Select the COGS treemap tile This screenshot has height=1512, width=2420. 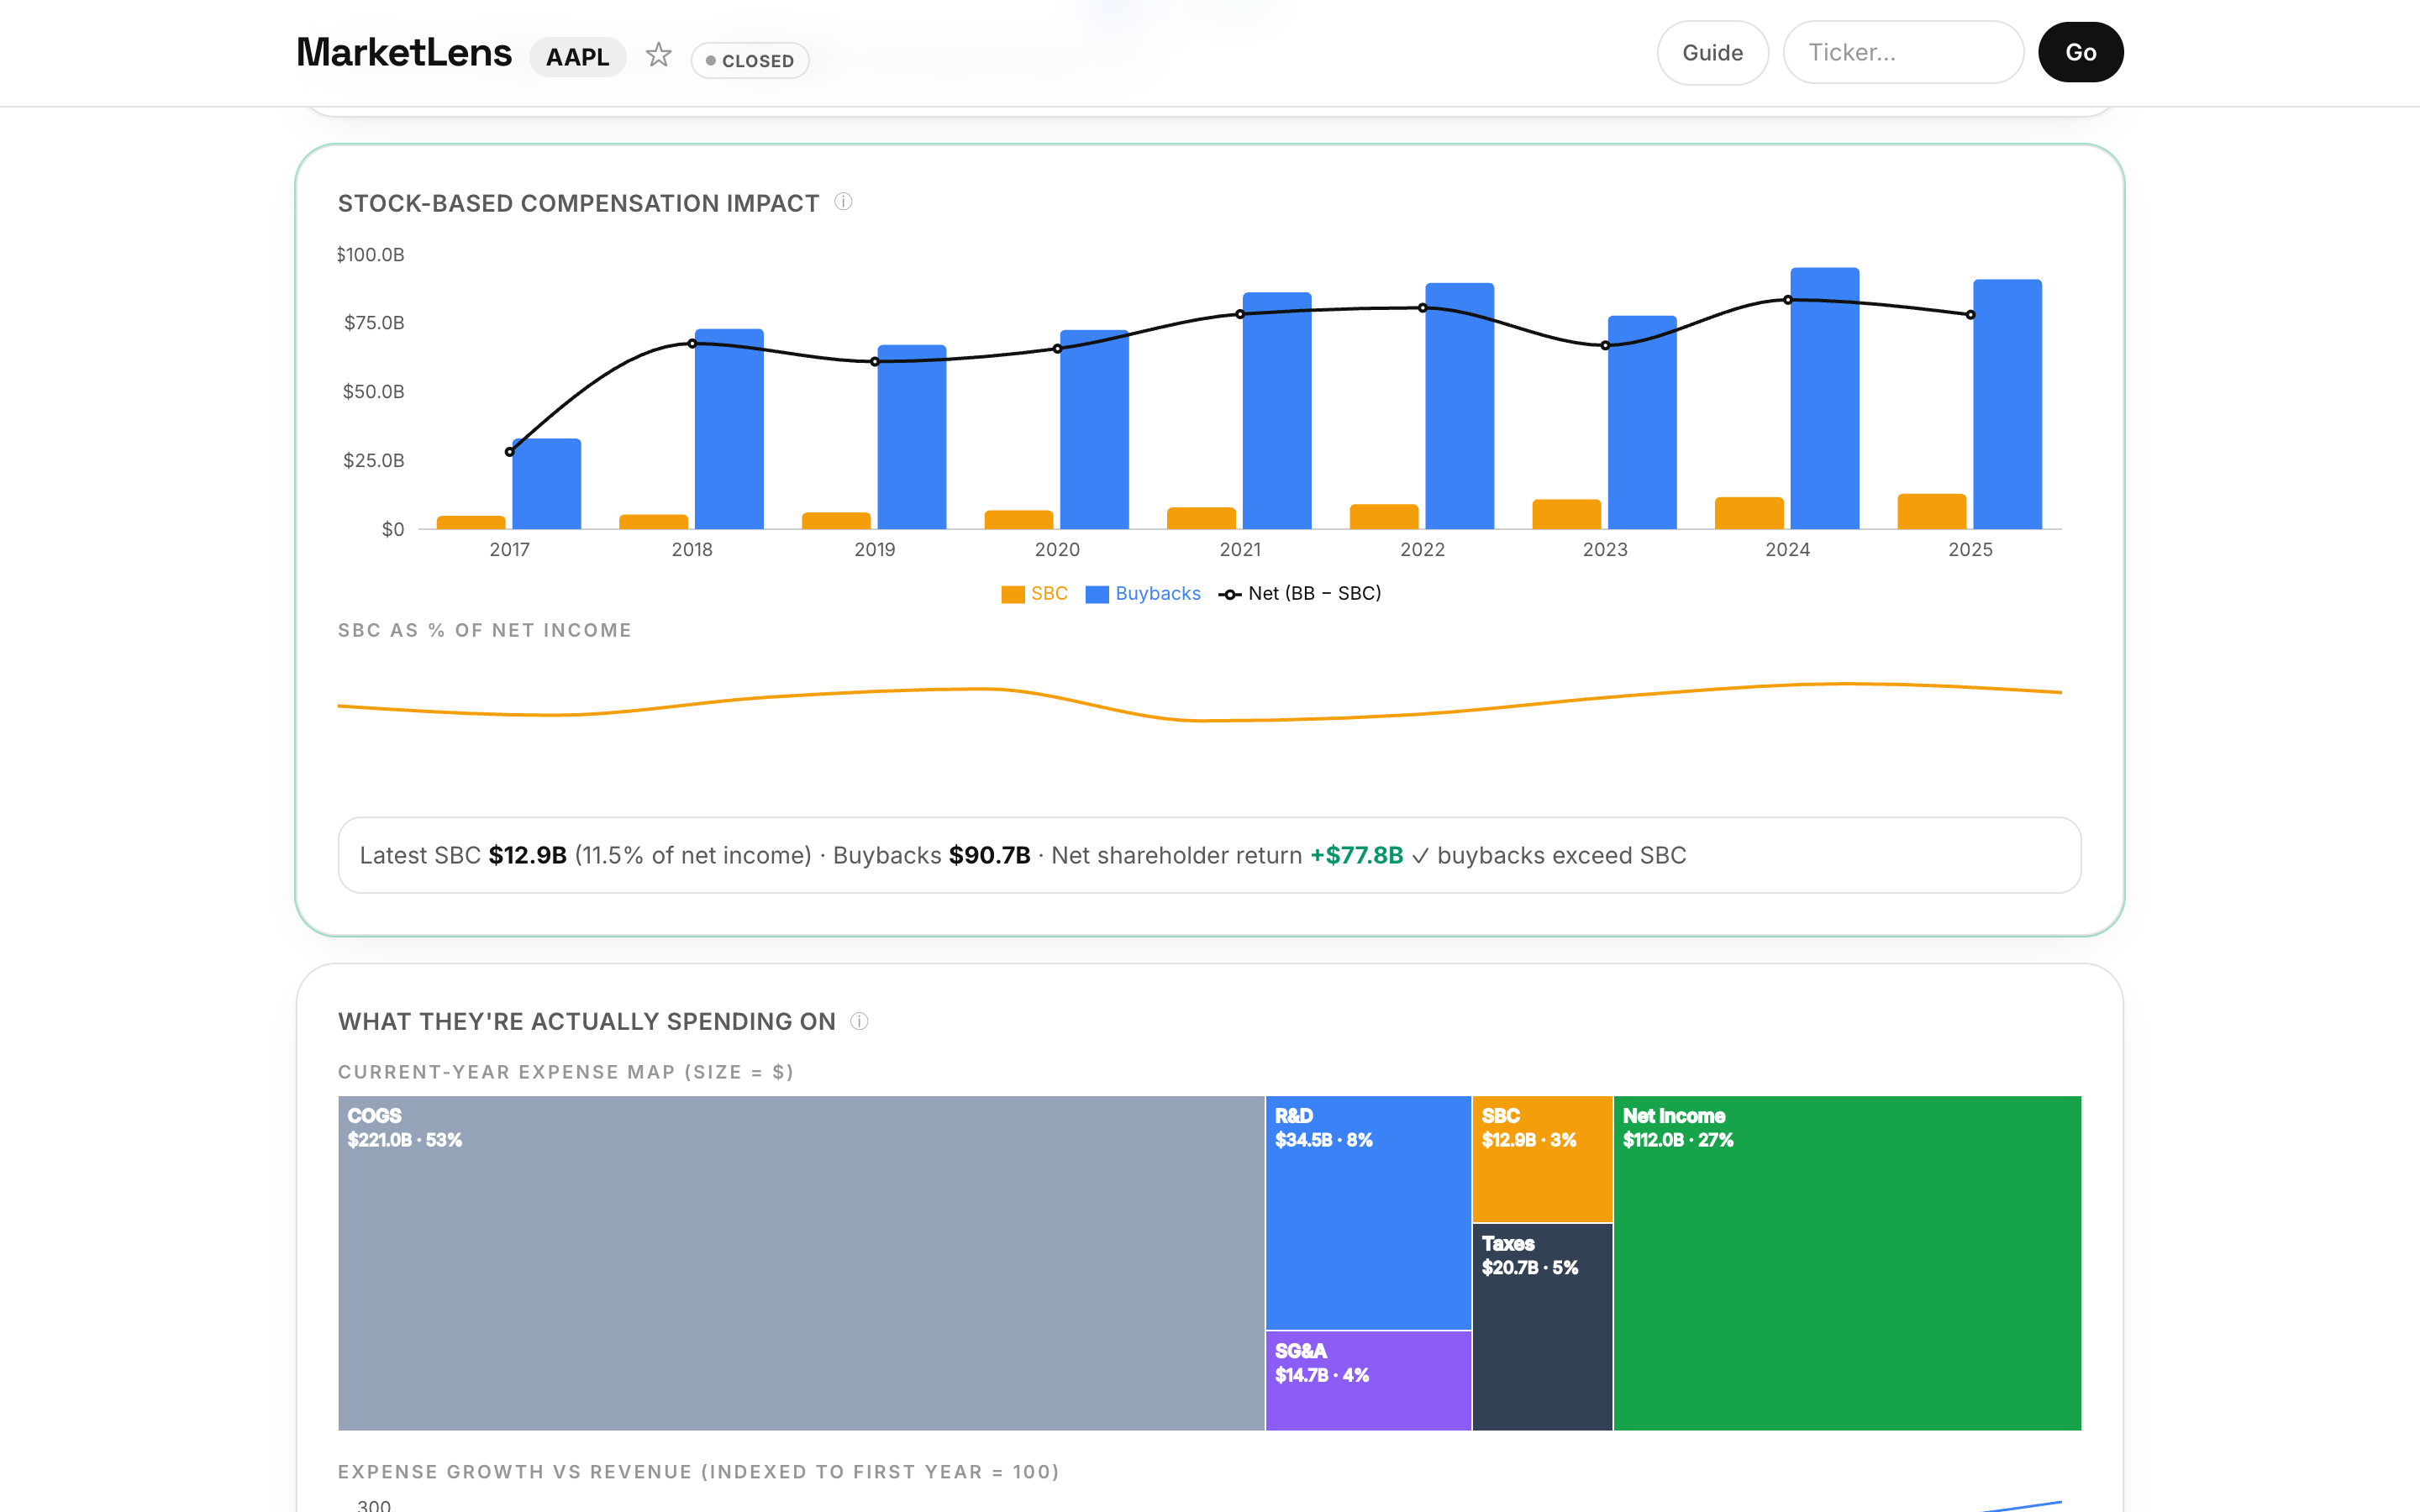[801, 1263]
